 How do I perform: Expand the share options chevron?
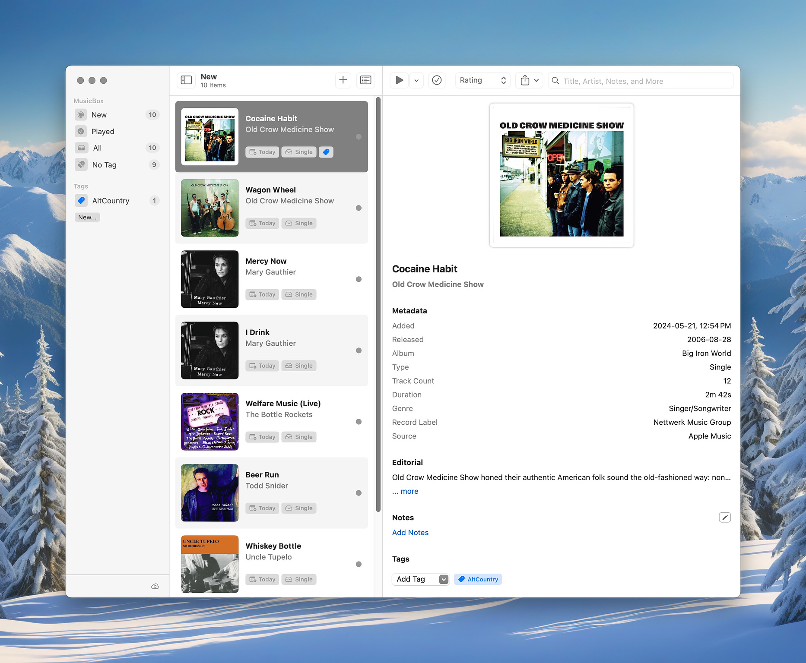(x=536, y=80)
